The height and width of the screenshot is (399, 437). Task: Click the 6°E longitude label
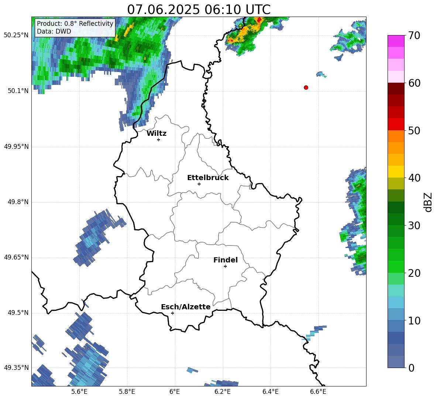pyautogui.click(x=175, y=392)
